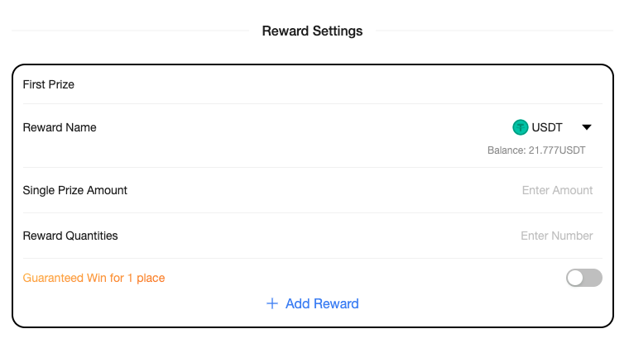Click the Single Prize Amount label
Viewport: 629px width, 348px height.
(75, 190)
